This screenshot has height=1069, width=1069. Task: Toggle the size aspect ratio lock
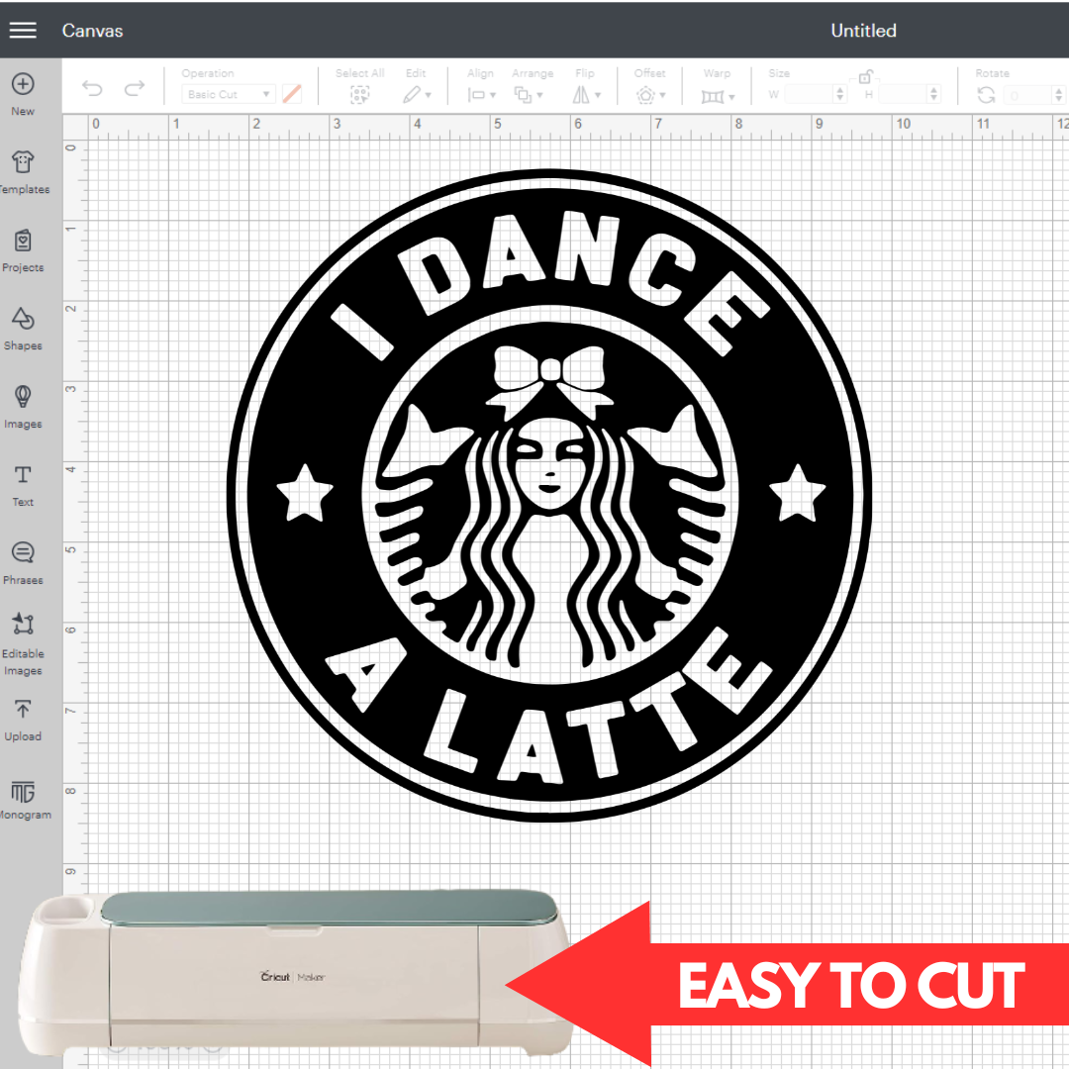click(865, 76)
